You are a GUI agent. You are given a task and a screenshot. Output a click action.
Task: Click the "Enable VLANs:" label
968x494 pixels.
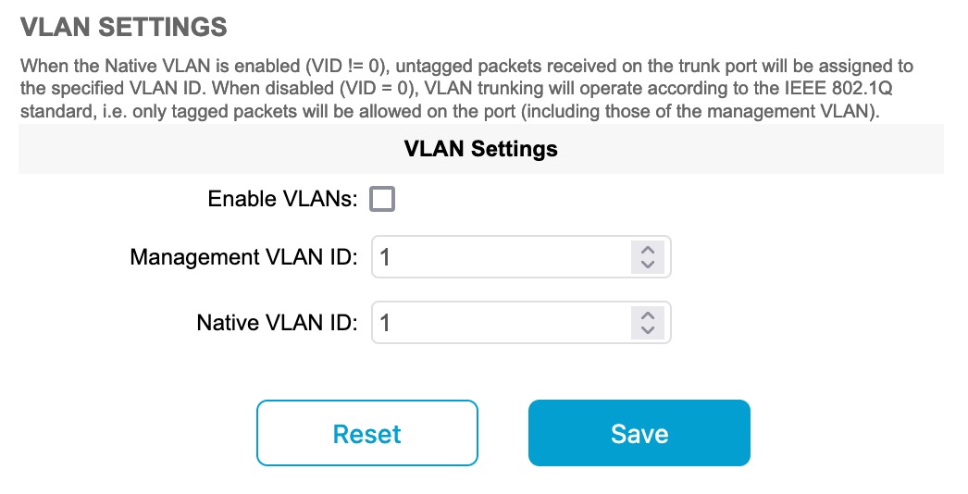pyautogui.click(x=282, y=199)
